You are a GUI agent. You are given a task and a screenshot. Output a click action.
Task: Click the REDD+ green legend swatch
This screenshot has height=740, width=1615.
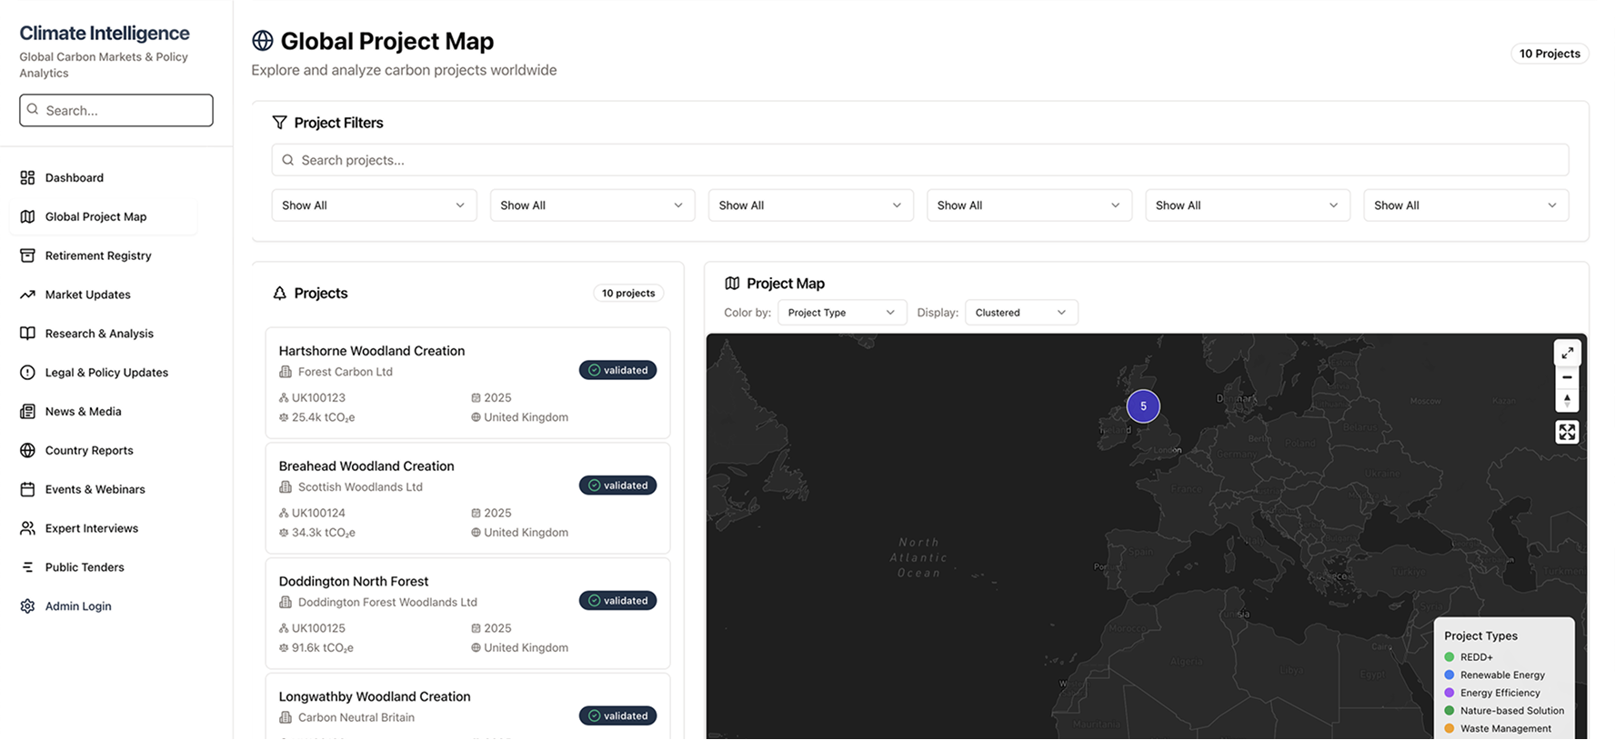coord(1449,657)
